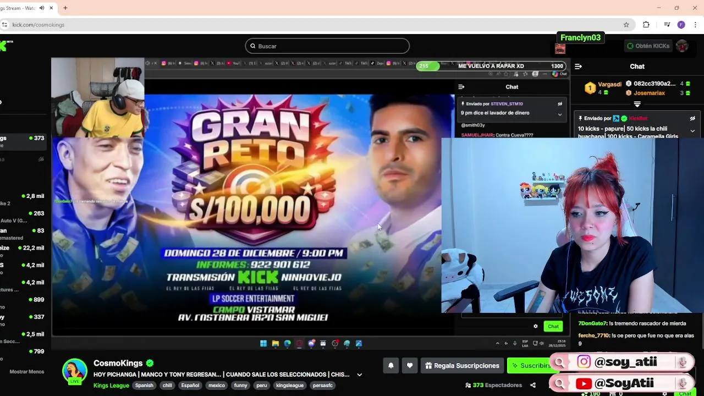Click Mostrar Menos in sidebar

[x=27, y=372]
